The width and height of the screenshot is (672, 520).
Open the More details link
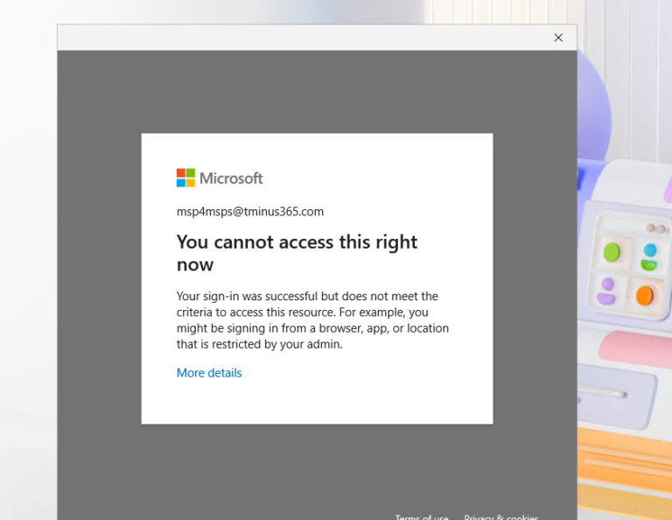coord(209,373)
